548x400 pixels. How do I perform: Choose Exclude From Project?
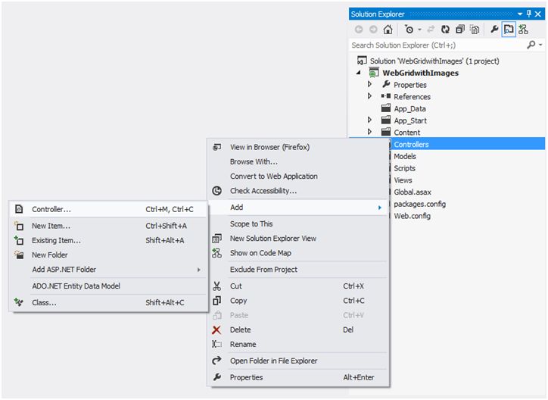[x=297, y=270]
